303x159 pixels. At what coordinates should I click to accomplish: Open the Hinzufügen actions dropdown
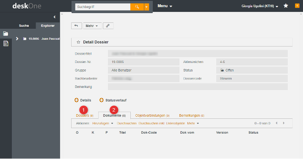click(102, 123)
